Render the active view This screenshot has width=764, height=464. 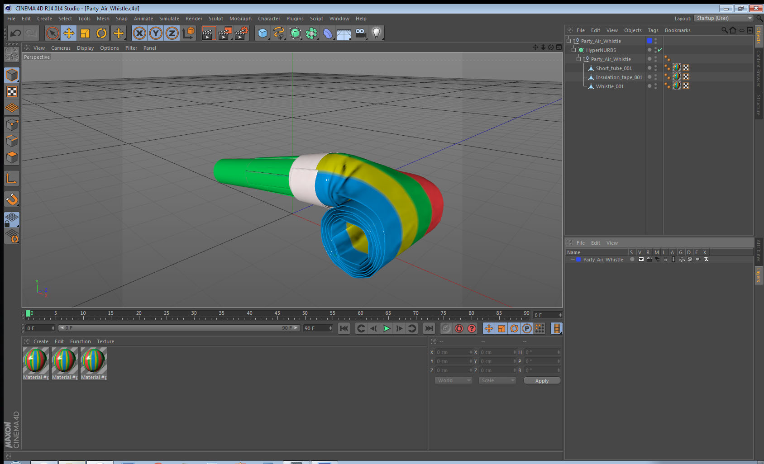(x=208, y=33)
